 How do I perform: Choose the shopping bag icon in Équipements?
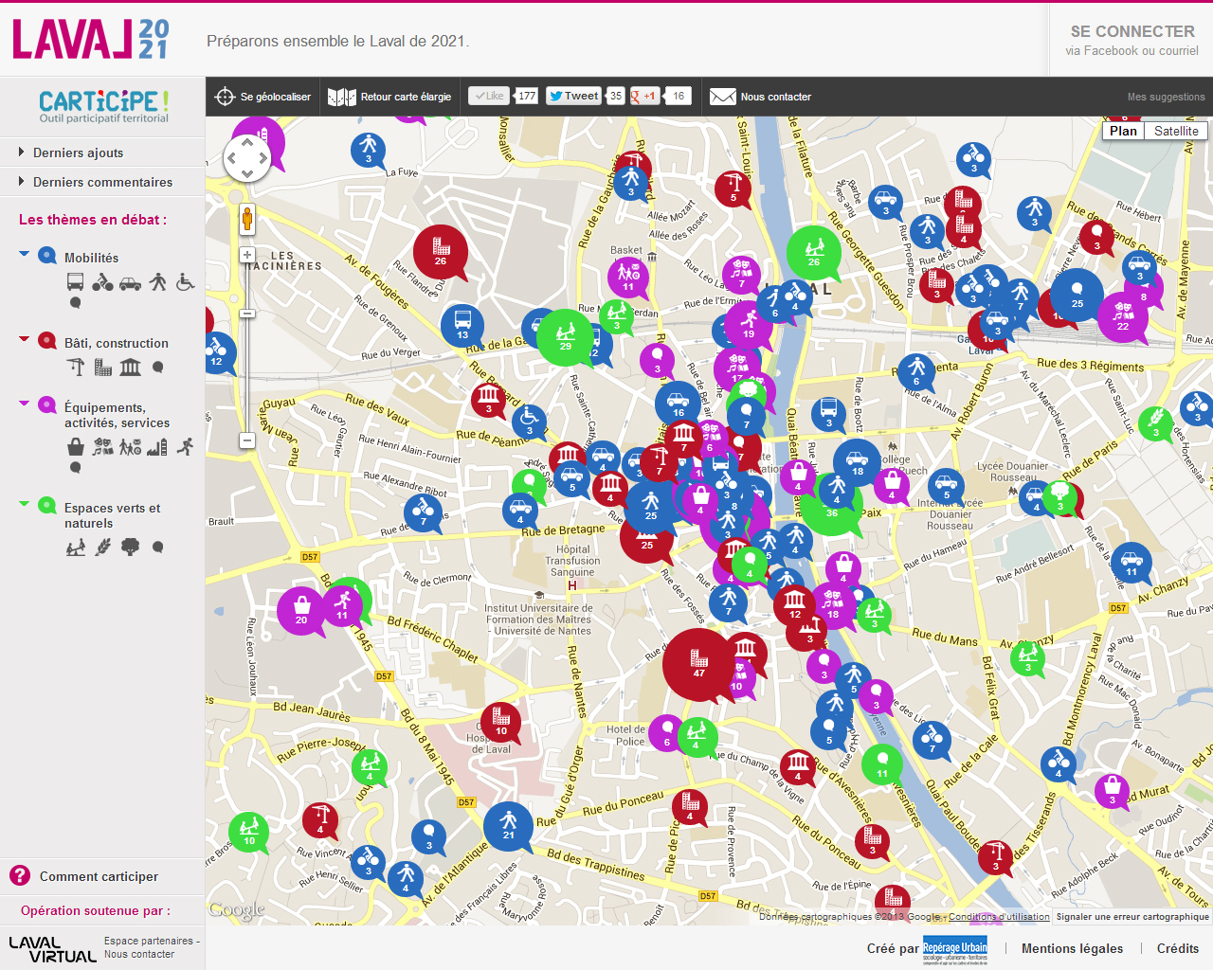[x=76, y=447]
